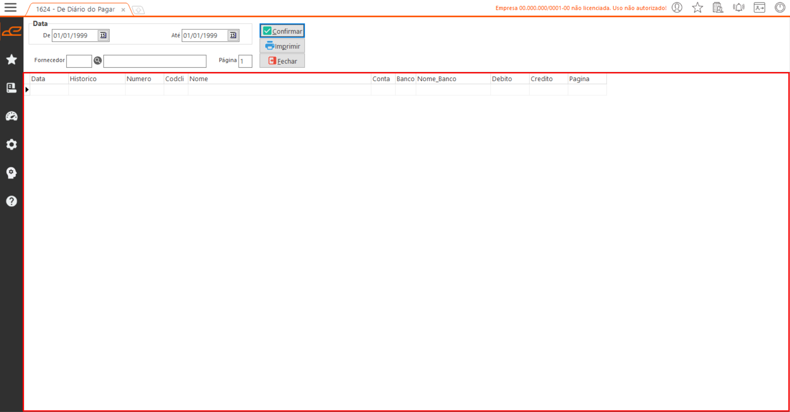
Task: Open the calendar picker for the Até date
Action: tap(233, 35)
